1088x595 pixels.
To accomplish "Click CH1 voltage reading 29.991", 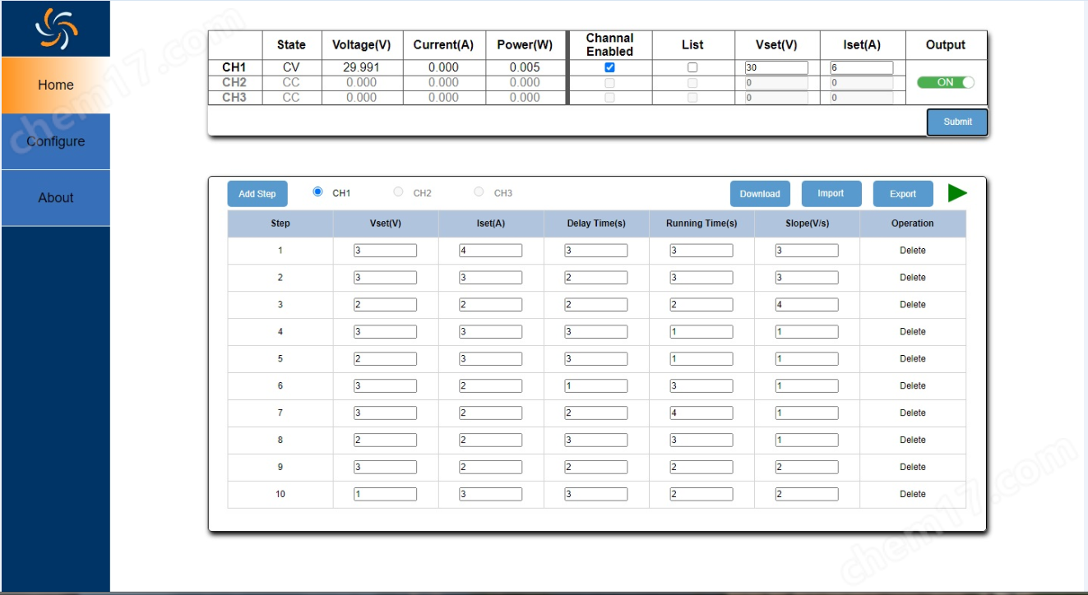I will pos(361,67).
